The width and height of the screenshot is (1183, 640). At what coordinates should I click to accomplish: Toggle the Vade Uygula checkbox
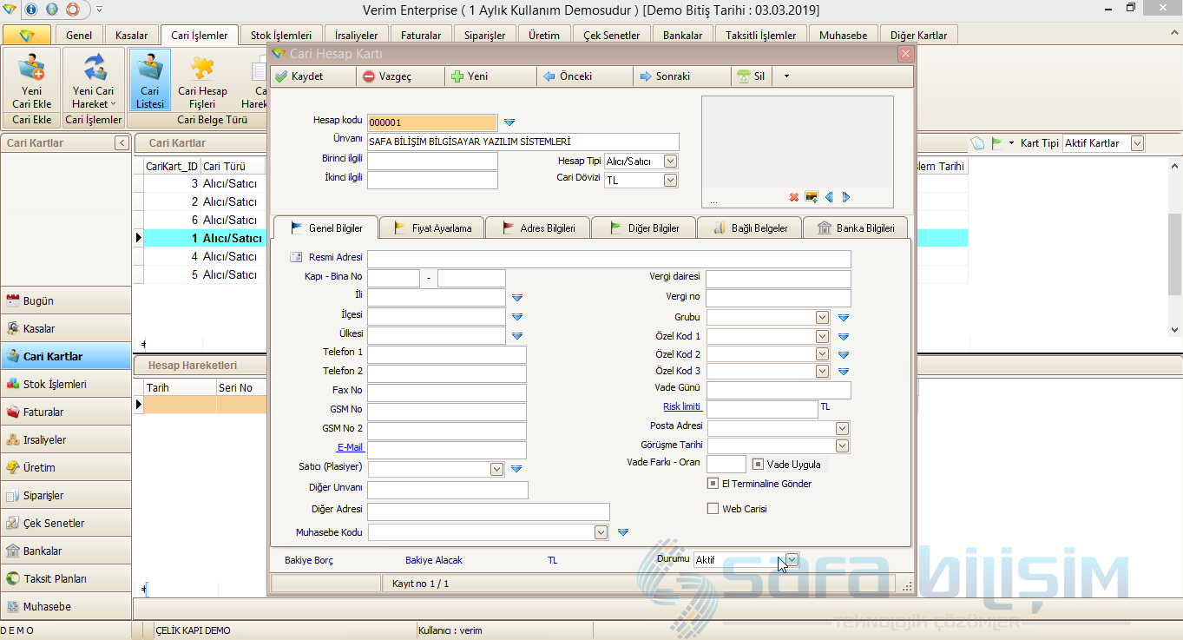(758, 465)
